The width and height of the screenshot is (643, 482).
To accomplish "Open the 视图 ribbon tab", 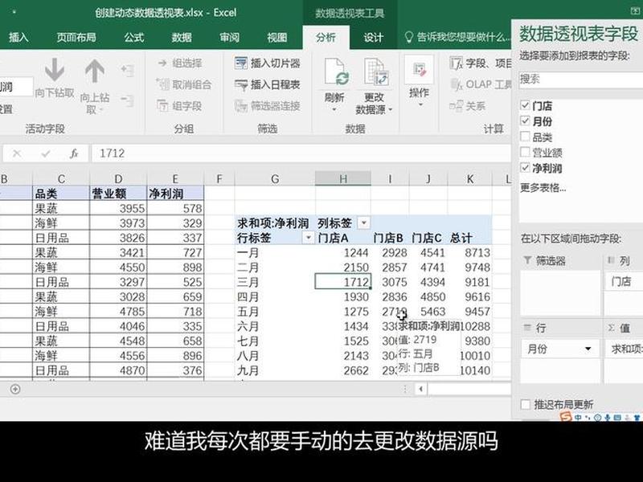I will [276, 38].
